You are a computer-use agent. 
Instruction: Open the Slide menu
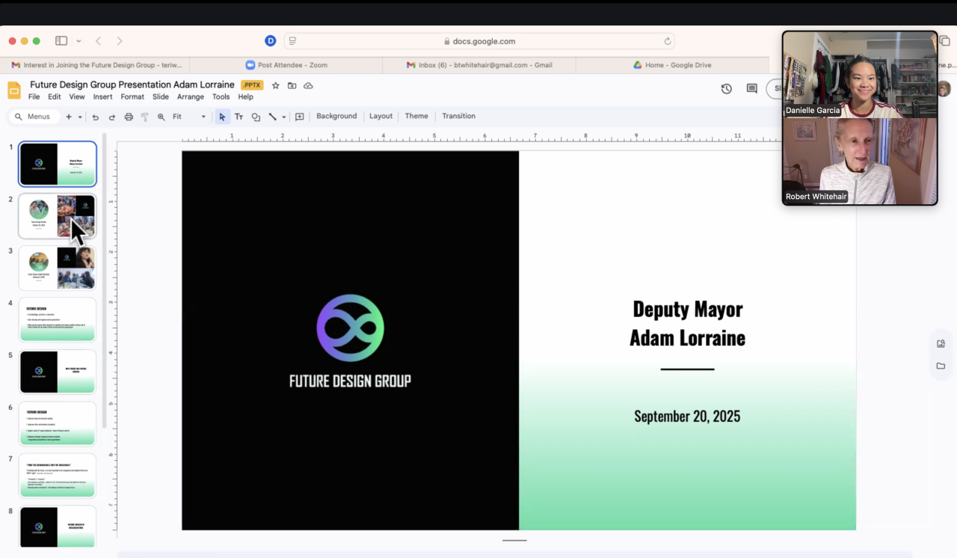point(161,97)
